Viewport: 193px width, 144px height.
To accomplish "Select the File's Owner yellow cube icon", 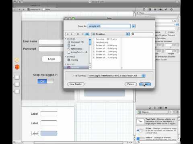I will click(17, 60).
